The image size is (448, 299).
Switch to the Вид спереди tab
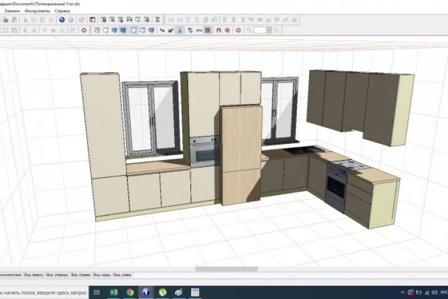(57, 275)
